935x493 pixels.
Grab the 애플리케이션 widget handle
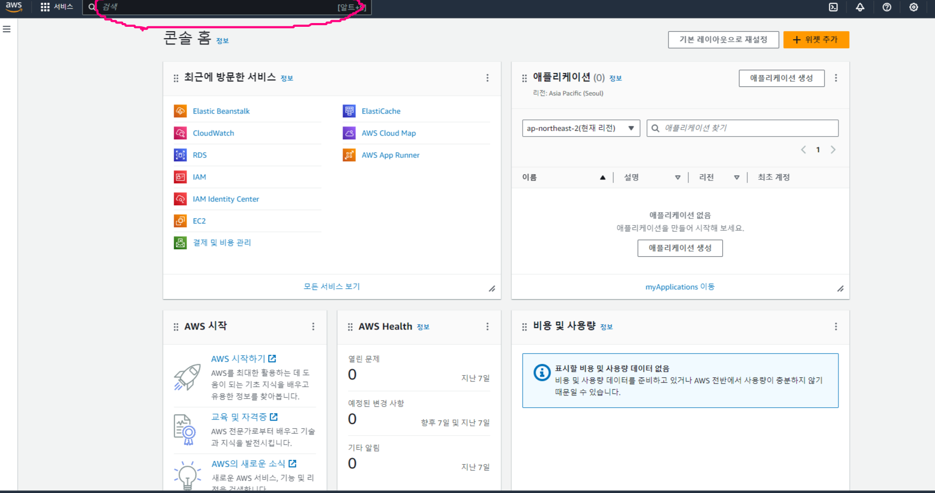coord(524,78)
